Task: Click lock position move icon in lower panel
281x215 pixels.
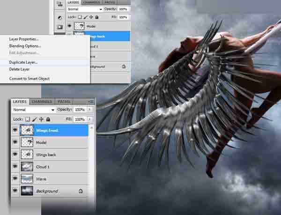Action: [41, 119]
